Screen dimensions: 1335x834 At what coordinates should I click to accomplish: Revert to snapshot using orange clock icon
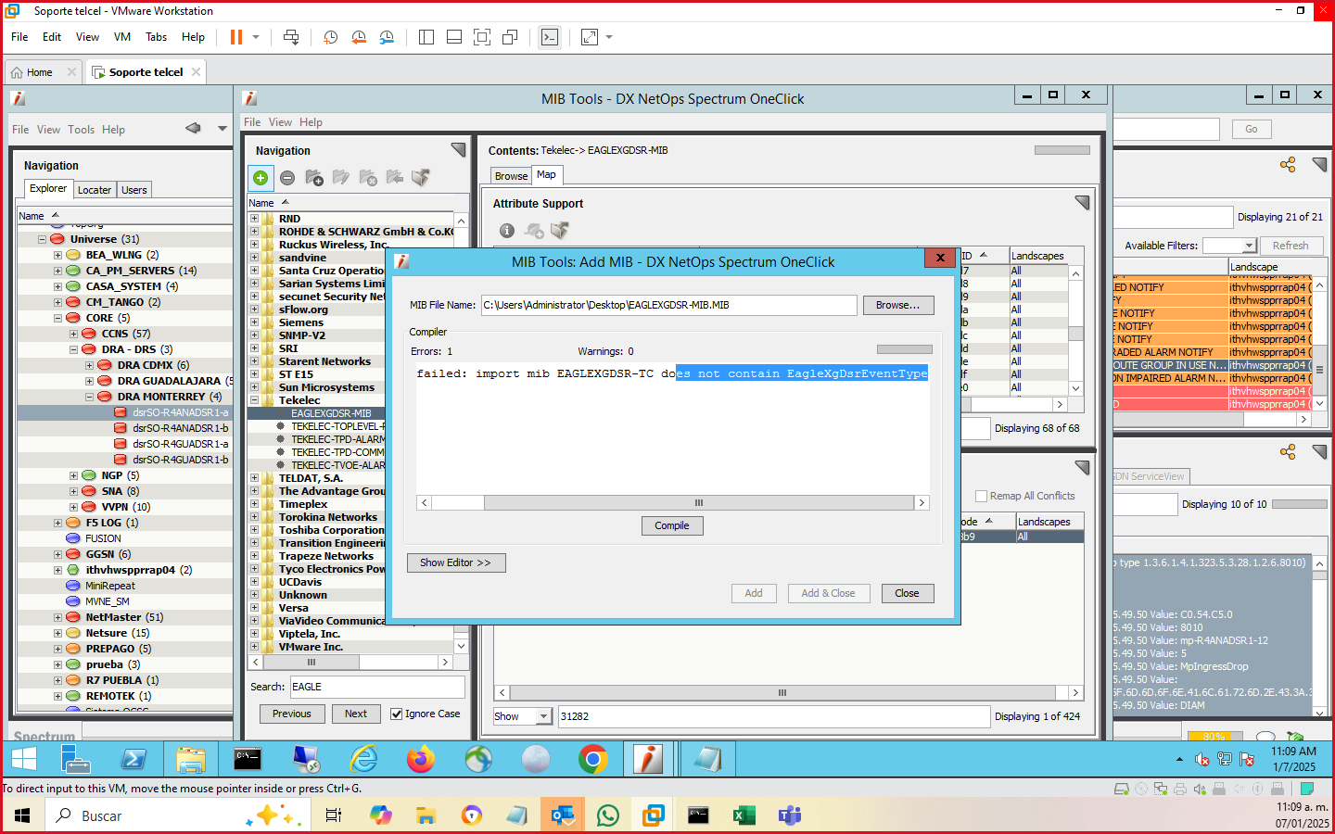pos(359,37)
